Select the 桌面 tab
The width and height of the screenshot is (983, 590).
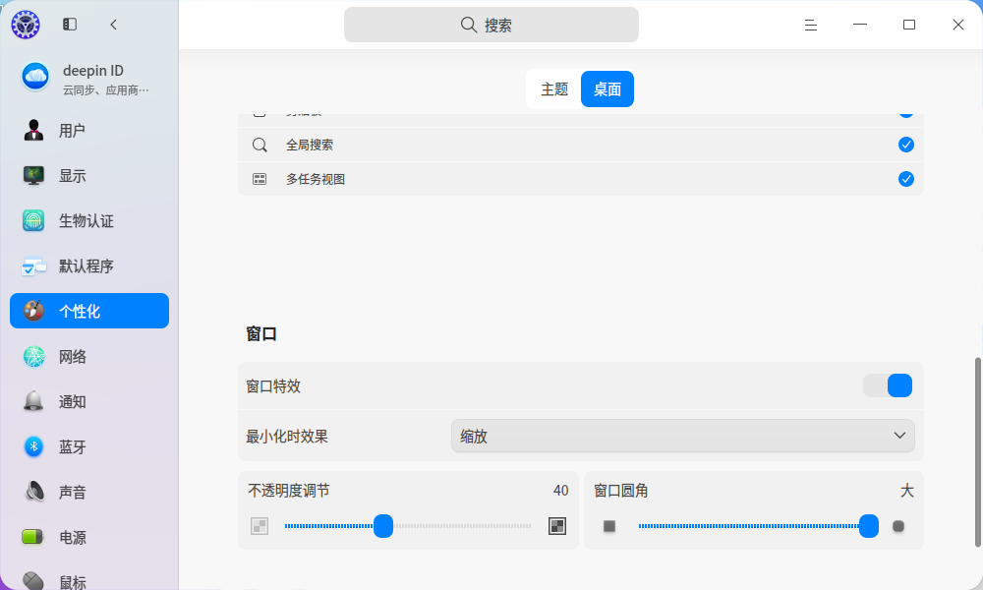pyautogui.click(x=607, y=89)
